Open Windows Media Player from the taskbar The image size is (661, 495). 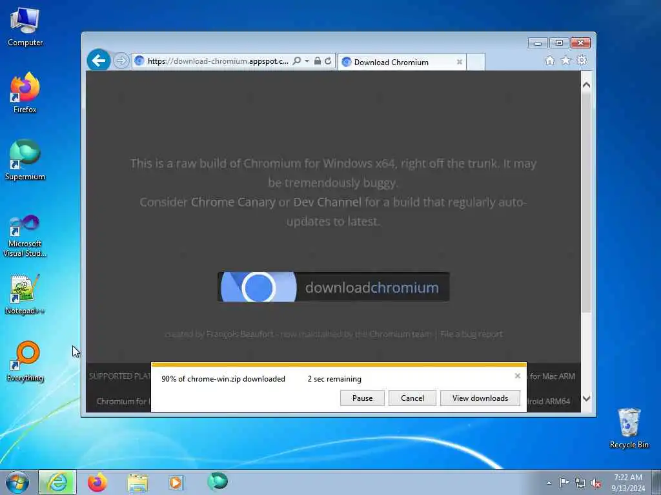[176, 482]
